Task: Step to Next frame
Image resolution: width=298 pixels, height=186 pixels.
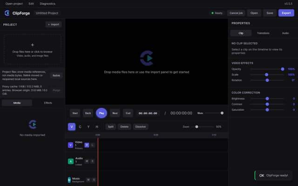Action: pos(115,113)
